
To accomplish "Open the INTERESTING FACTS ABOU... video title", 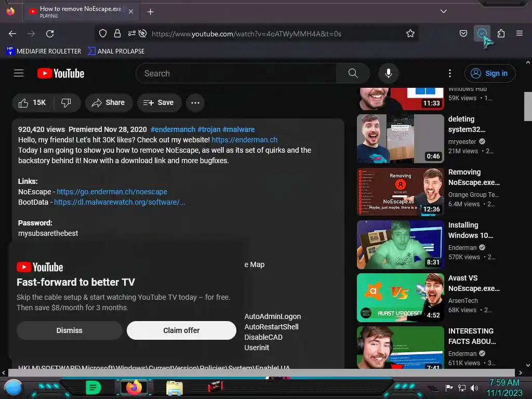I will point(472,336).
